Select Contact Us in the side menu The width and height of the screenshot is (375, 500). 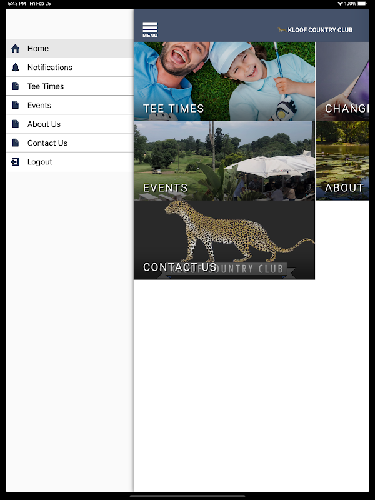69,142
